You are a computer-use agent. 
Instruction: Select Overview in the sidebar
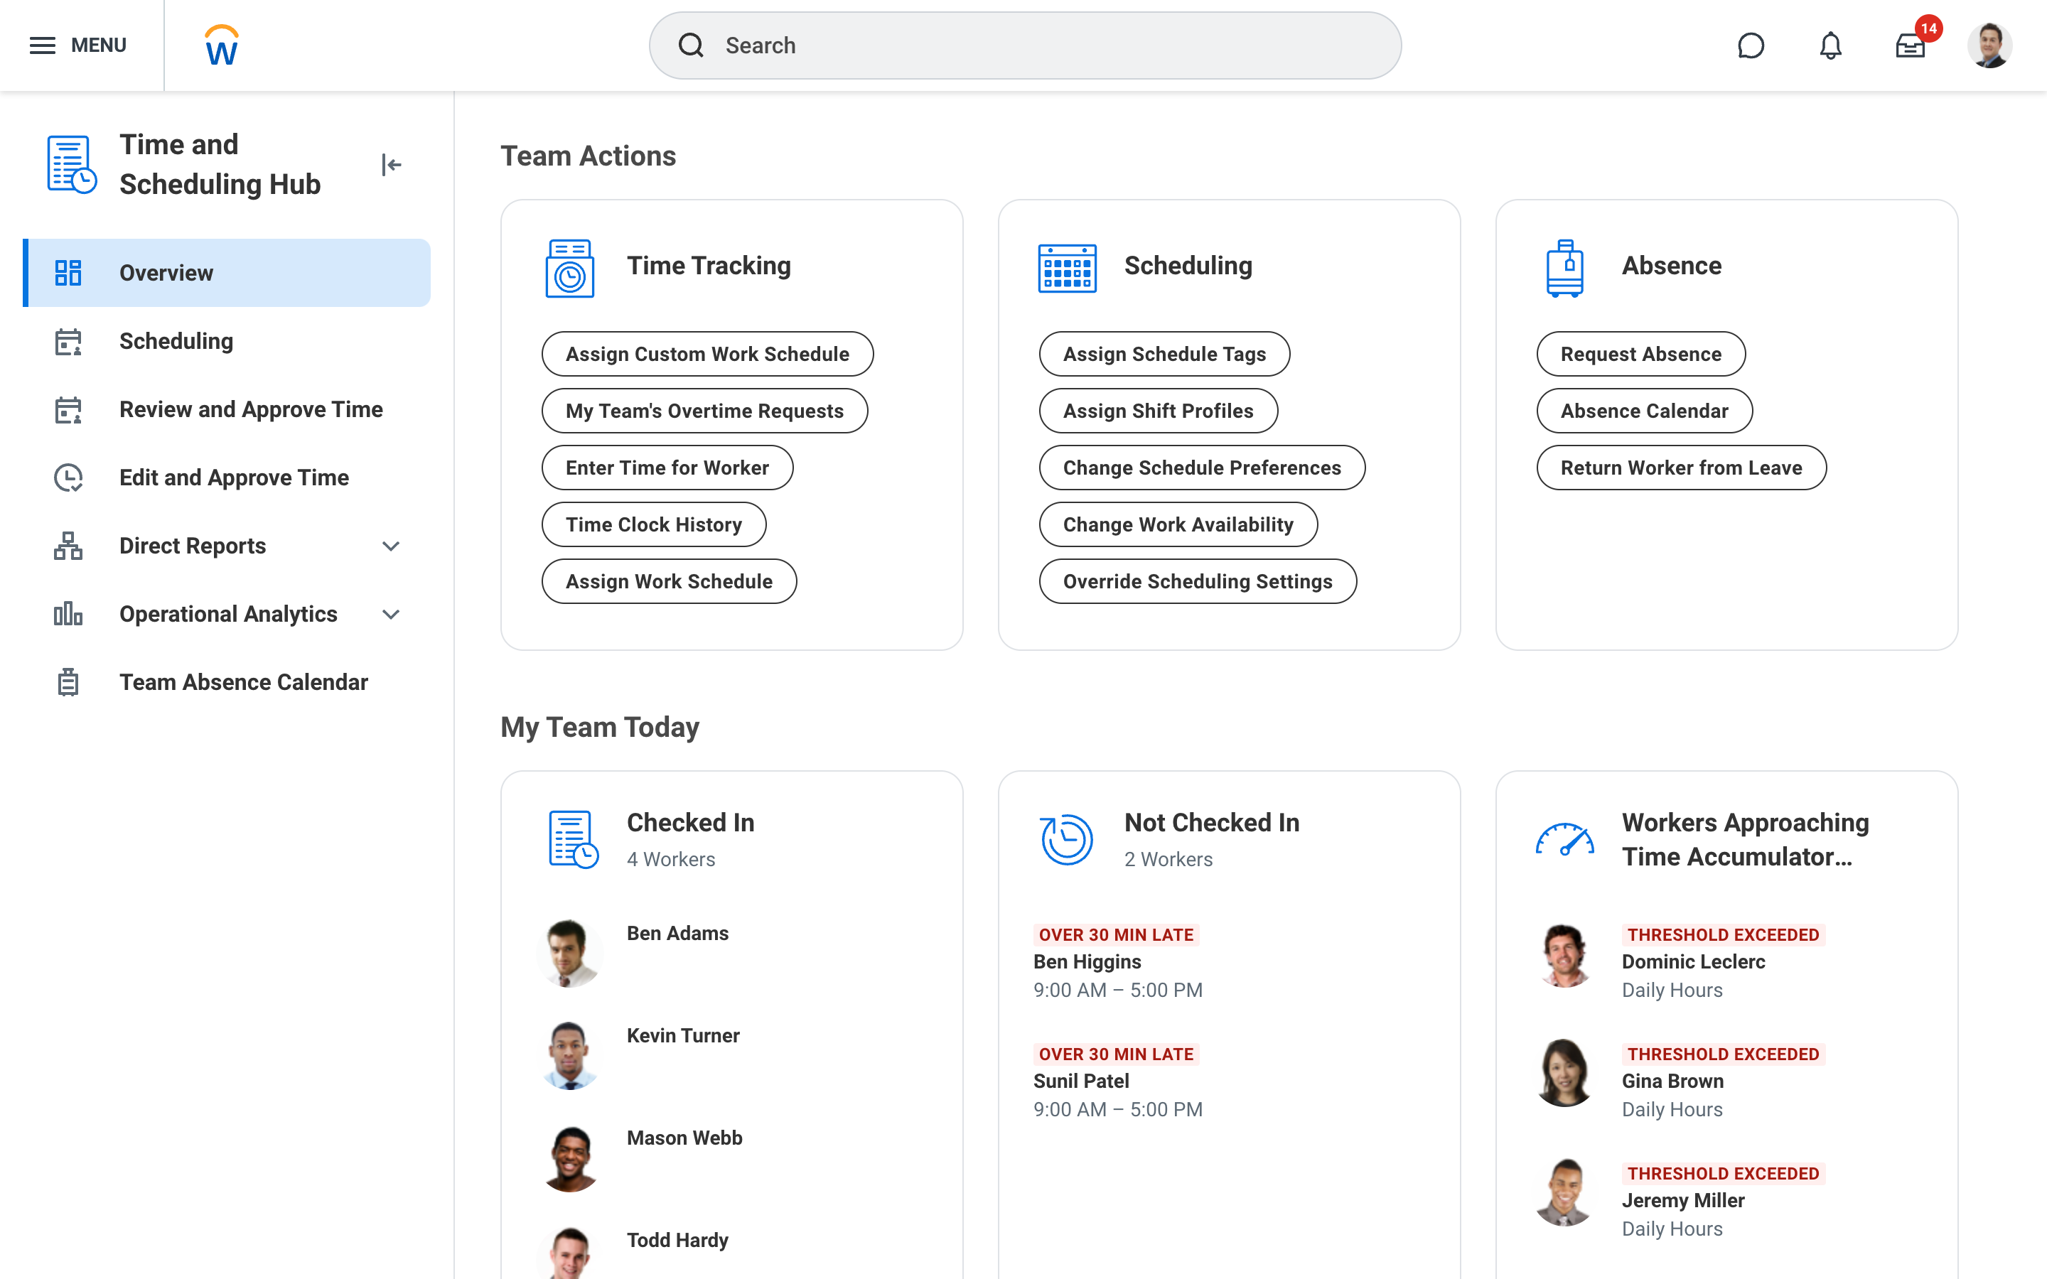click(166, 272)
